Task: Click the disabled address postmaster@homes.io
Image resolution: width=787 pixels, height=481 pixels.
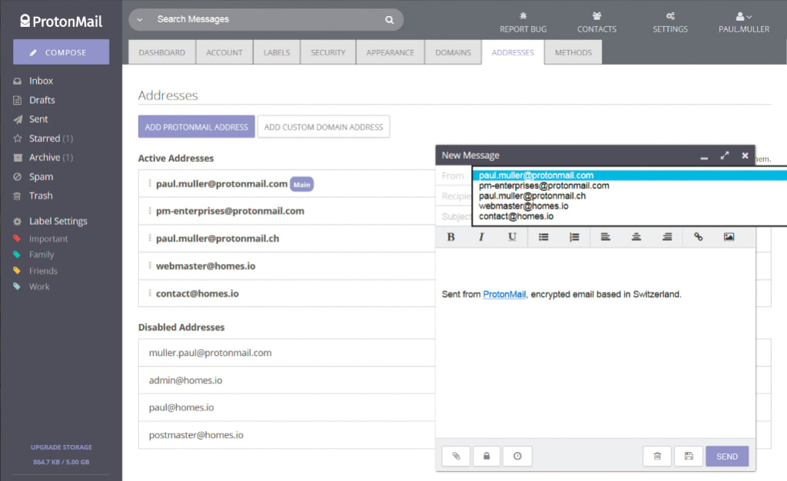Action: pos(196,435)
